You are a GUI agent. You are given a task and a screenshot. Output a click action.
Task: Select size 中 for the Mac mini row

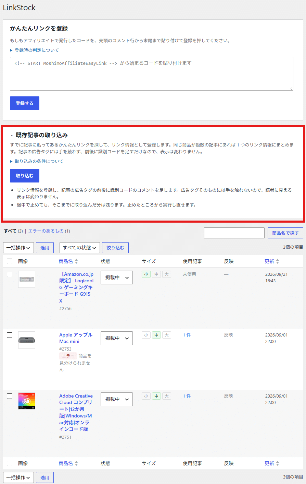pos(156,335)
